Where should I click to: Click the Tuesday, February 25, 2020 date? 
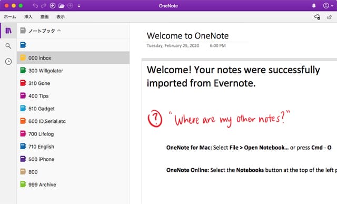[x=173, y=46]
